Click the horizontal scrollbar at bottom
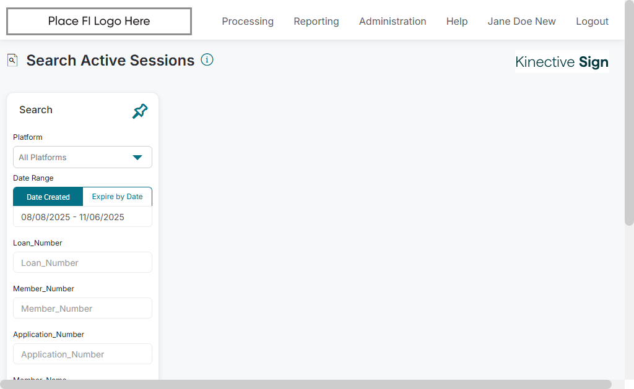 [x=306, y=384]
